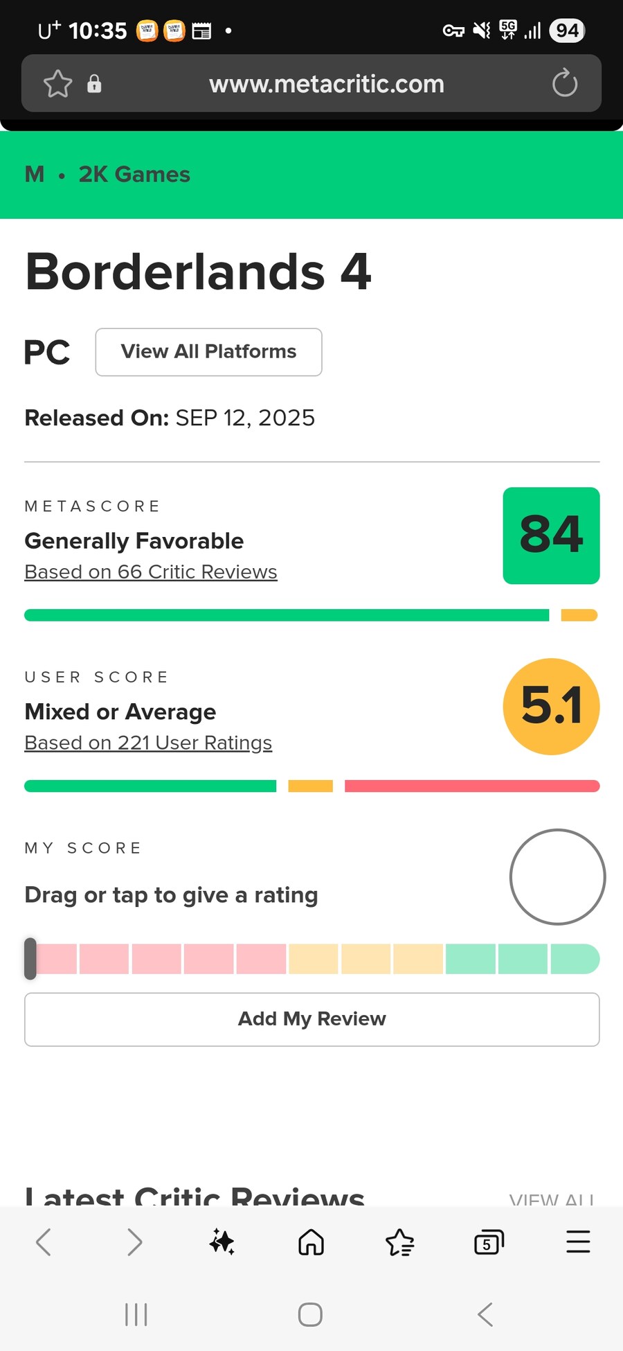Click the Add My Review button
Image resolution: width=623 pixels, height=1351 pixels.
pyautogui.click(x=311, y=1019)
